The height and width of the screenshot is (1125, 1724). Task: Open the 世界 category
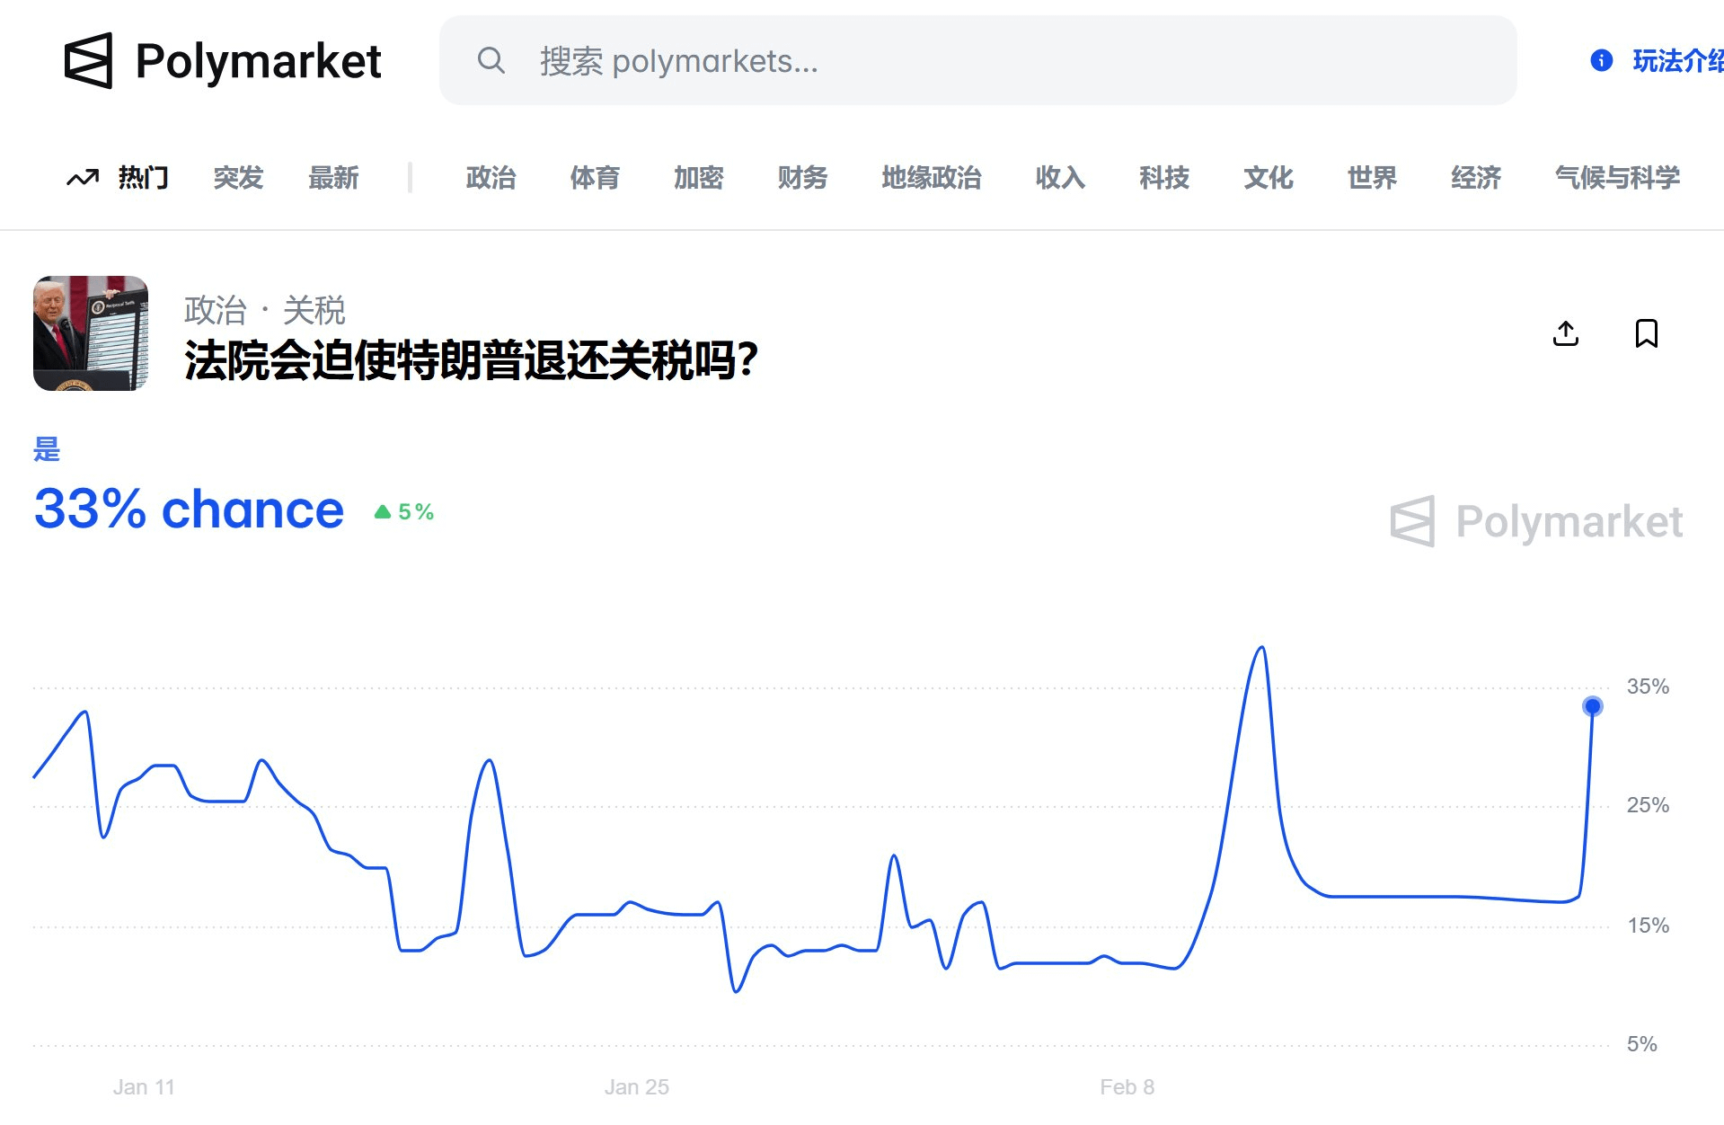[1372, 177]
